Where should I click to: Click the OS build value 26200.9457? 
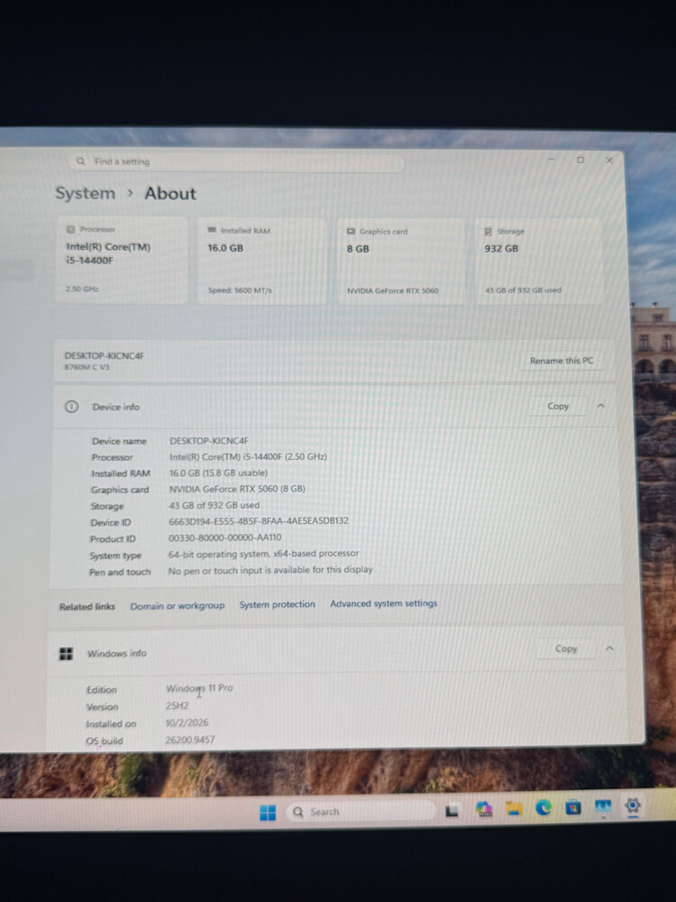189,740
